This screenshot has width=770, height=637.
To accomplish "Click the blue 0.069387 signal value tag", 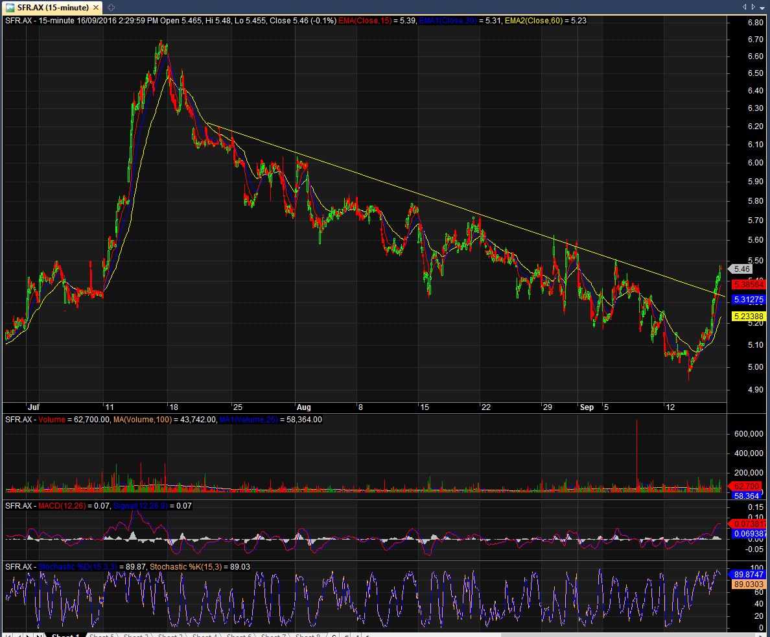I will (x=749, y=534).
